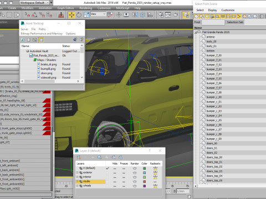Toggle freeze state for interior layer
This screenshot has height=199, width=266.
(x=124, y=177)
